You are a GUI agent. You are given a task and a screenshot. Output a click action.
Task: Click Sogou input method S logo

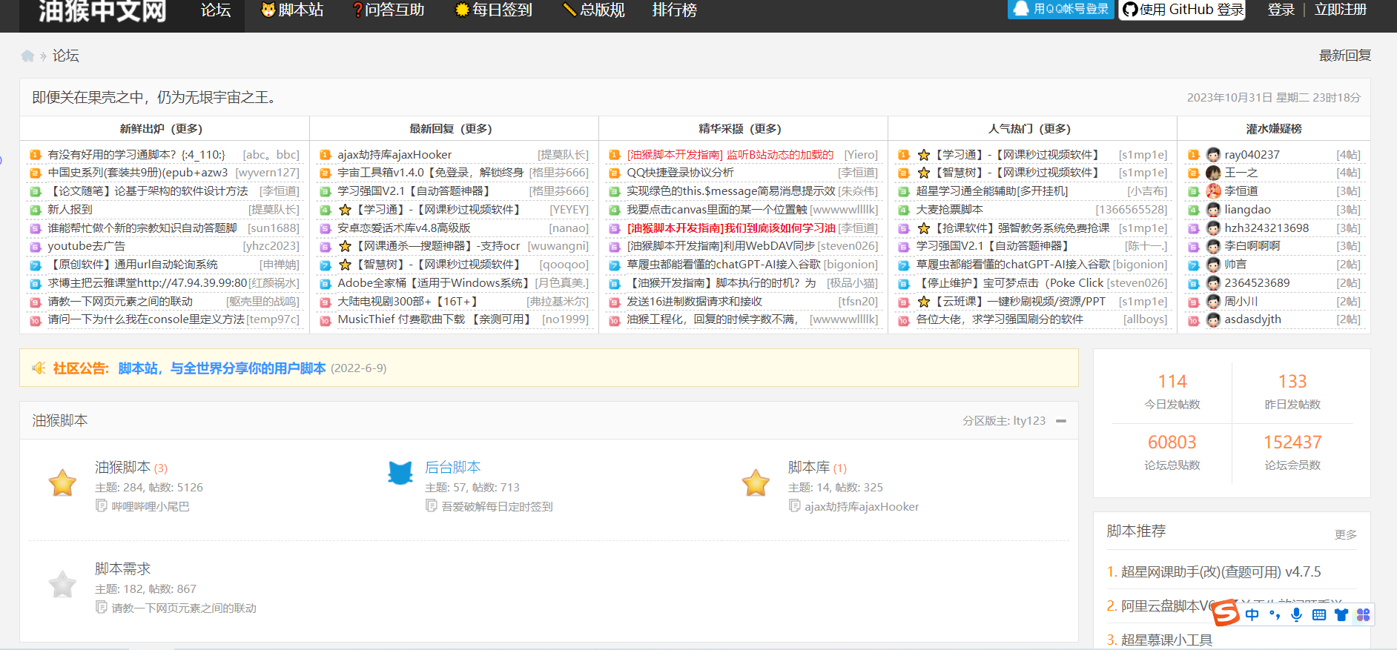1226,613
